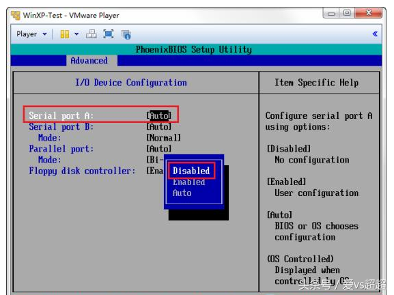Image resolution: width=394 pixels, height=295 pixels.
Task: Open the Player menu
Action: coord(27,34)
